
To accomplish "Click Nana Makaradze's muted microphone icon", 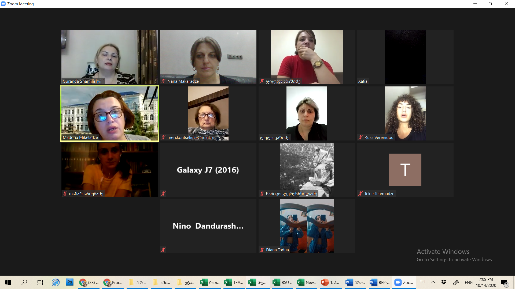I will (163, 81).
